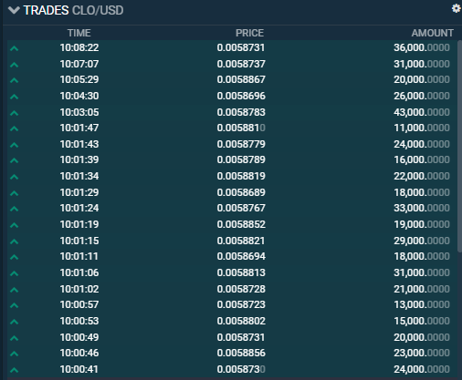Click up-arrow icon of the 10:01:02 trade

click(x=14, y=290)
